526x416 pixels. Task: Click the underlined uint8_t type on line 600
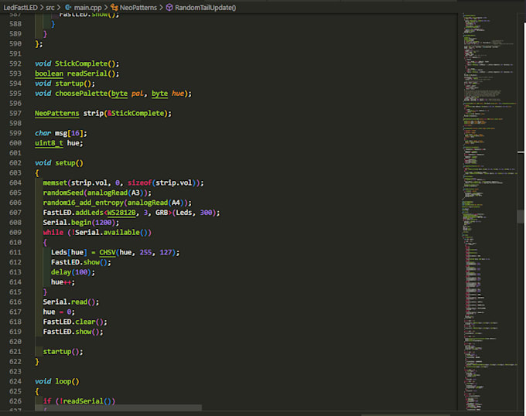click(50, 143)
